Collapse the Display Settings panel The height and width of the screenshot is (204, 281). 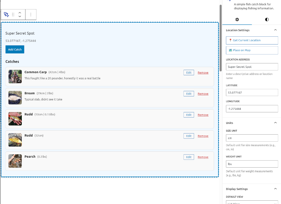pos(275,189)
